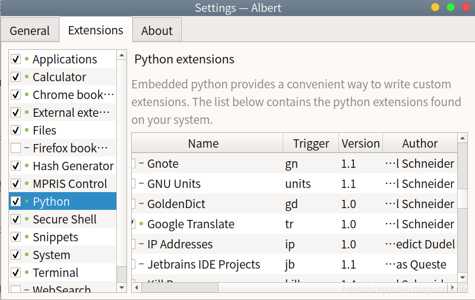Uncheck the Calculator extension checkbox
Viewport: 475px width, 300px height.
click(x=16, y=77)
